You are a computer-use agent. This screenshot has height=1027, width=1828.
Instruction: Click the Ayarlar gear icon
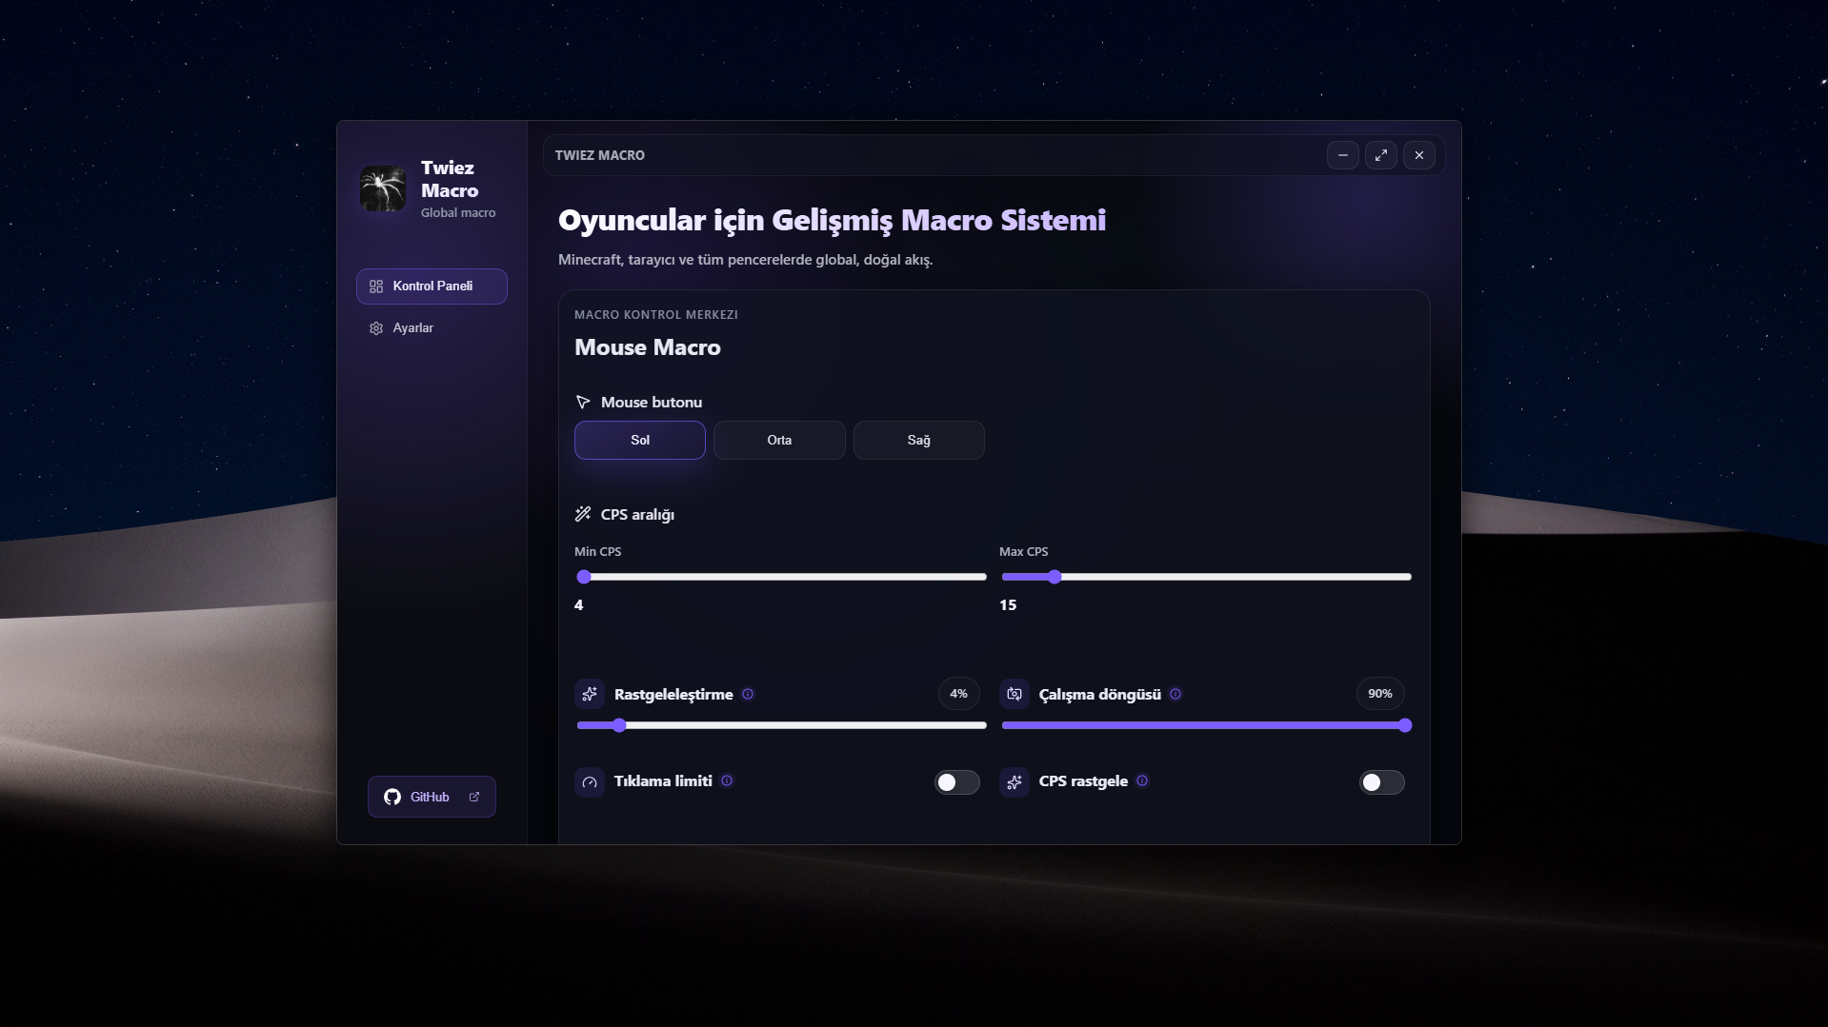376,328
